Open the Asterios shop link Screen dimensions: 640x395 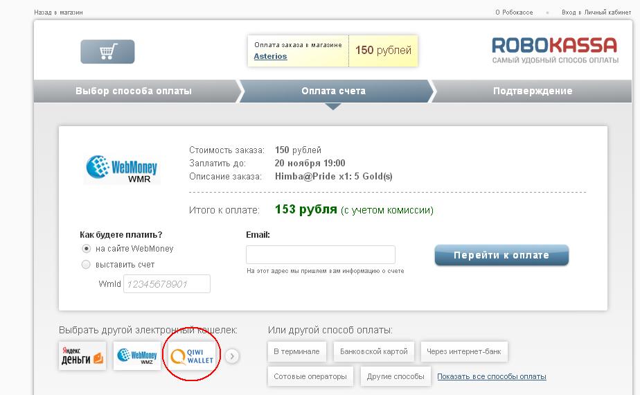270,56
